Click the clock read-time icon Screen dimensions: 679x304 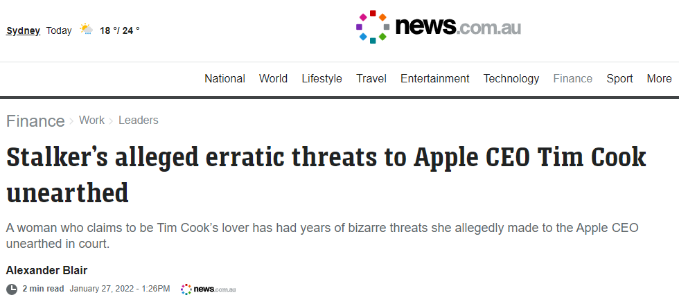click(x=12, y=289)
